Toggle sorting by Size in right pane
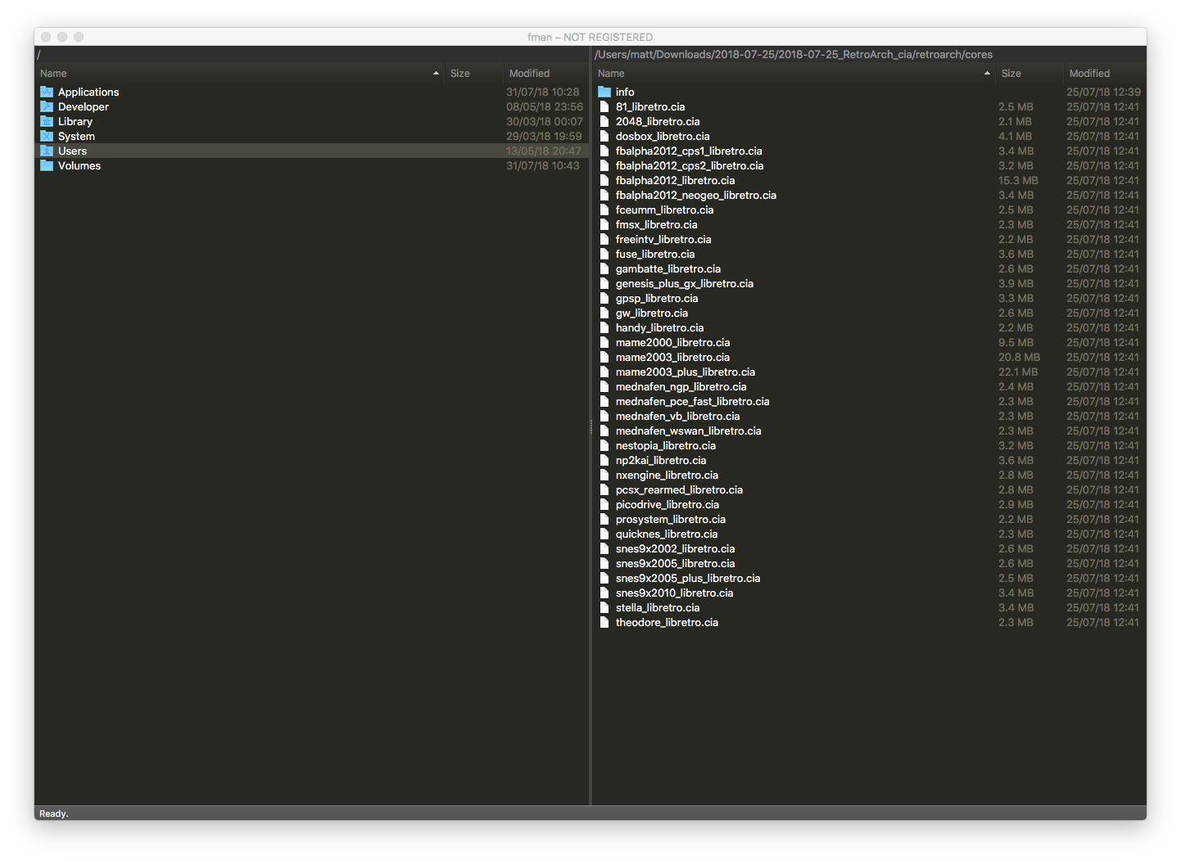 click(1011, 73)
